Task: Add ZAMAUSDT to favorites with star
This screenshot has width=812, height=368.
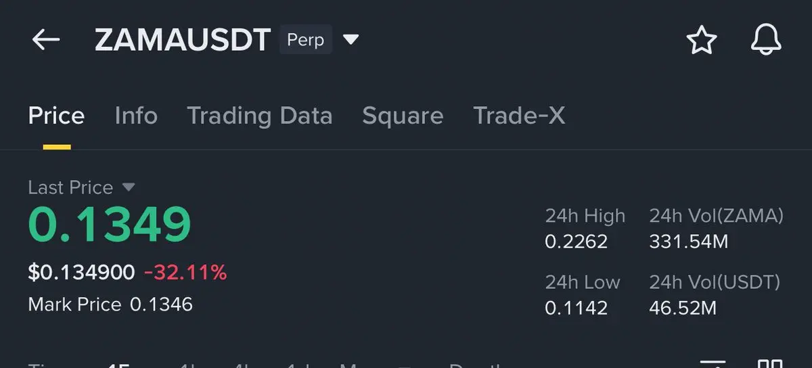Action: (702, 41)
